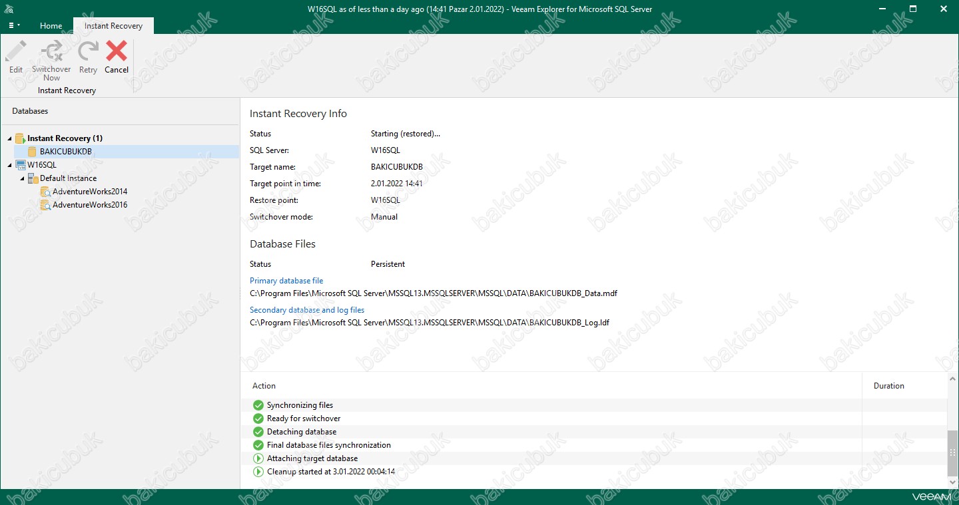The width and height of the screenshot is (959, 505).
Task: Click the Starting (restored)... status value
Action: (406, 134)
